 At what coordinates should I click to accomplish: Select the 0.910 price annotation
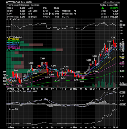[x=62, y=69]
